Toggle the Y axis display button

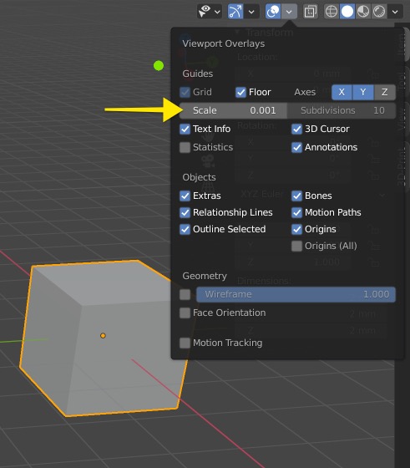pyautogui.click(x=363, y=92)
